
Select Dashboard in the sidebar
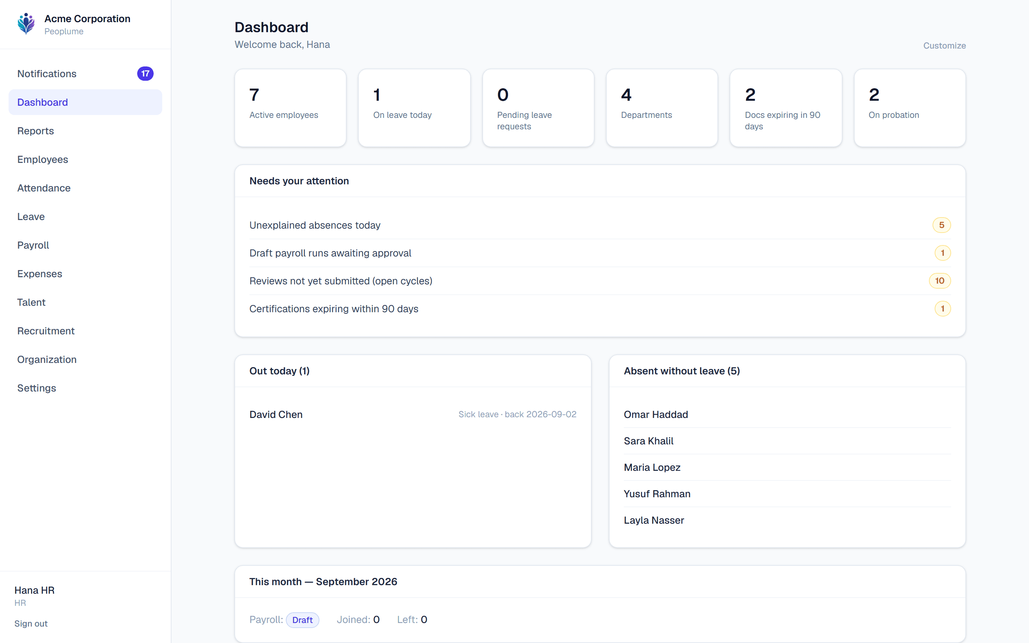85,102
